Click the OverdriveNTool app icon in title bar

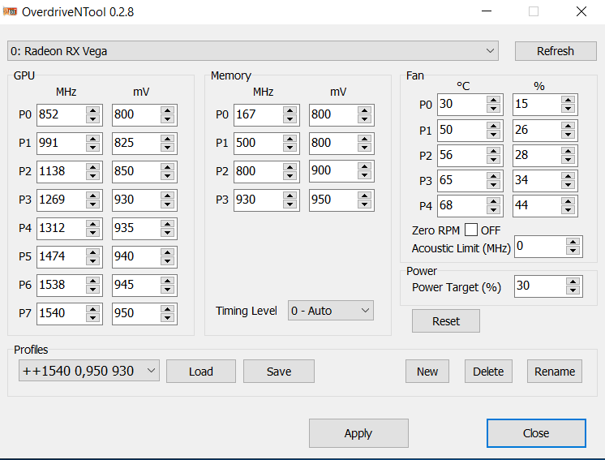tap(10, 11)
